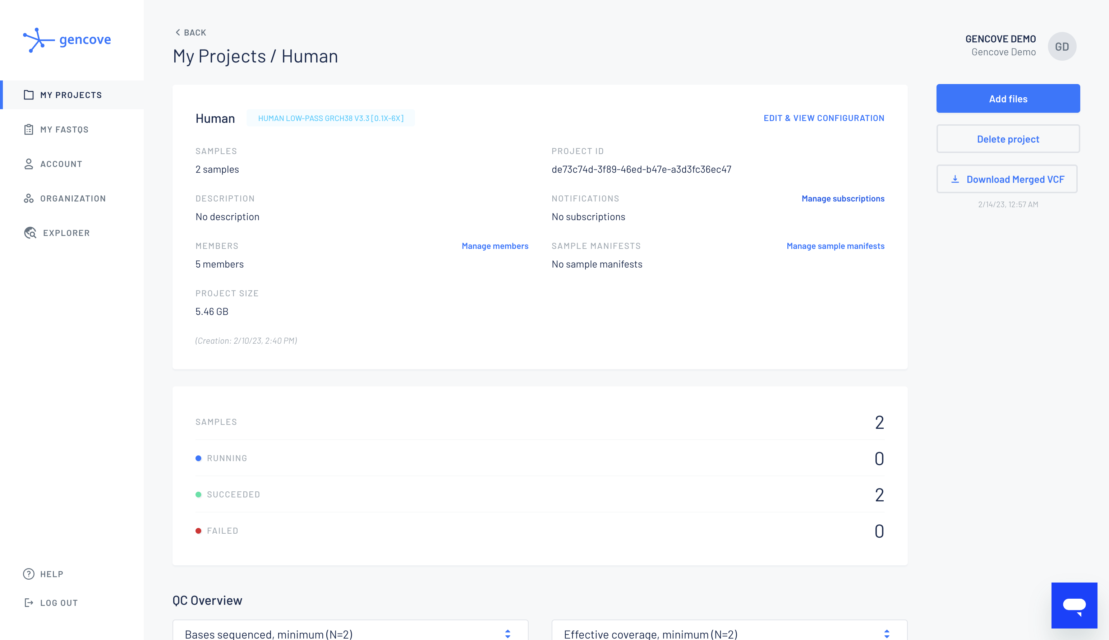Open Edit & View Configuration
The image size is (1109, 640).
pos(824,118)
